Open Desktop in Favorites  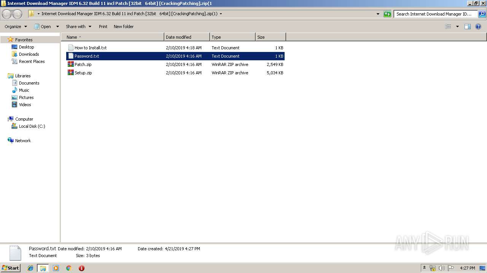[x=26, y=47]
